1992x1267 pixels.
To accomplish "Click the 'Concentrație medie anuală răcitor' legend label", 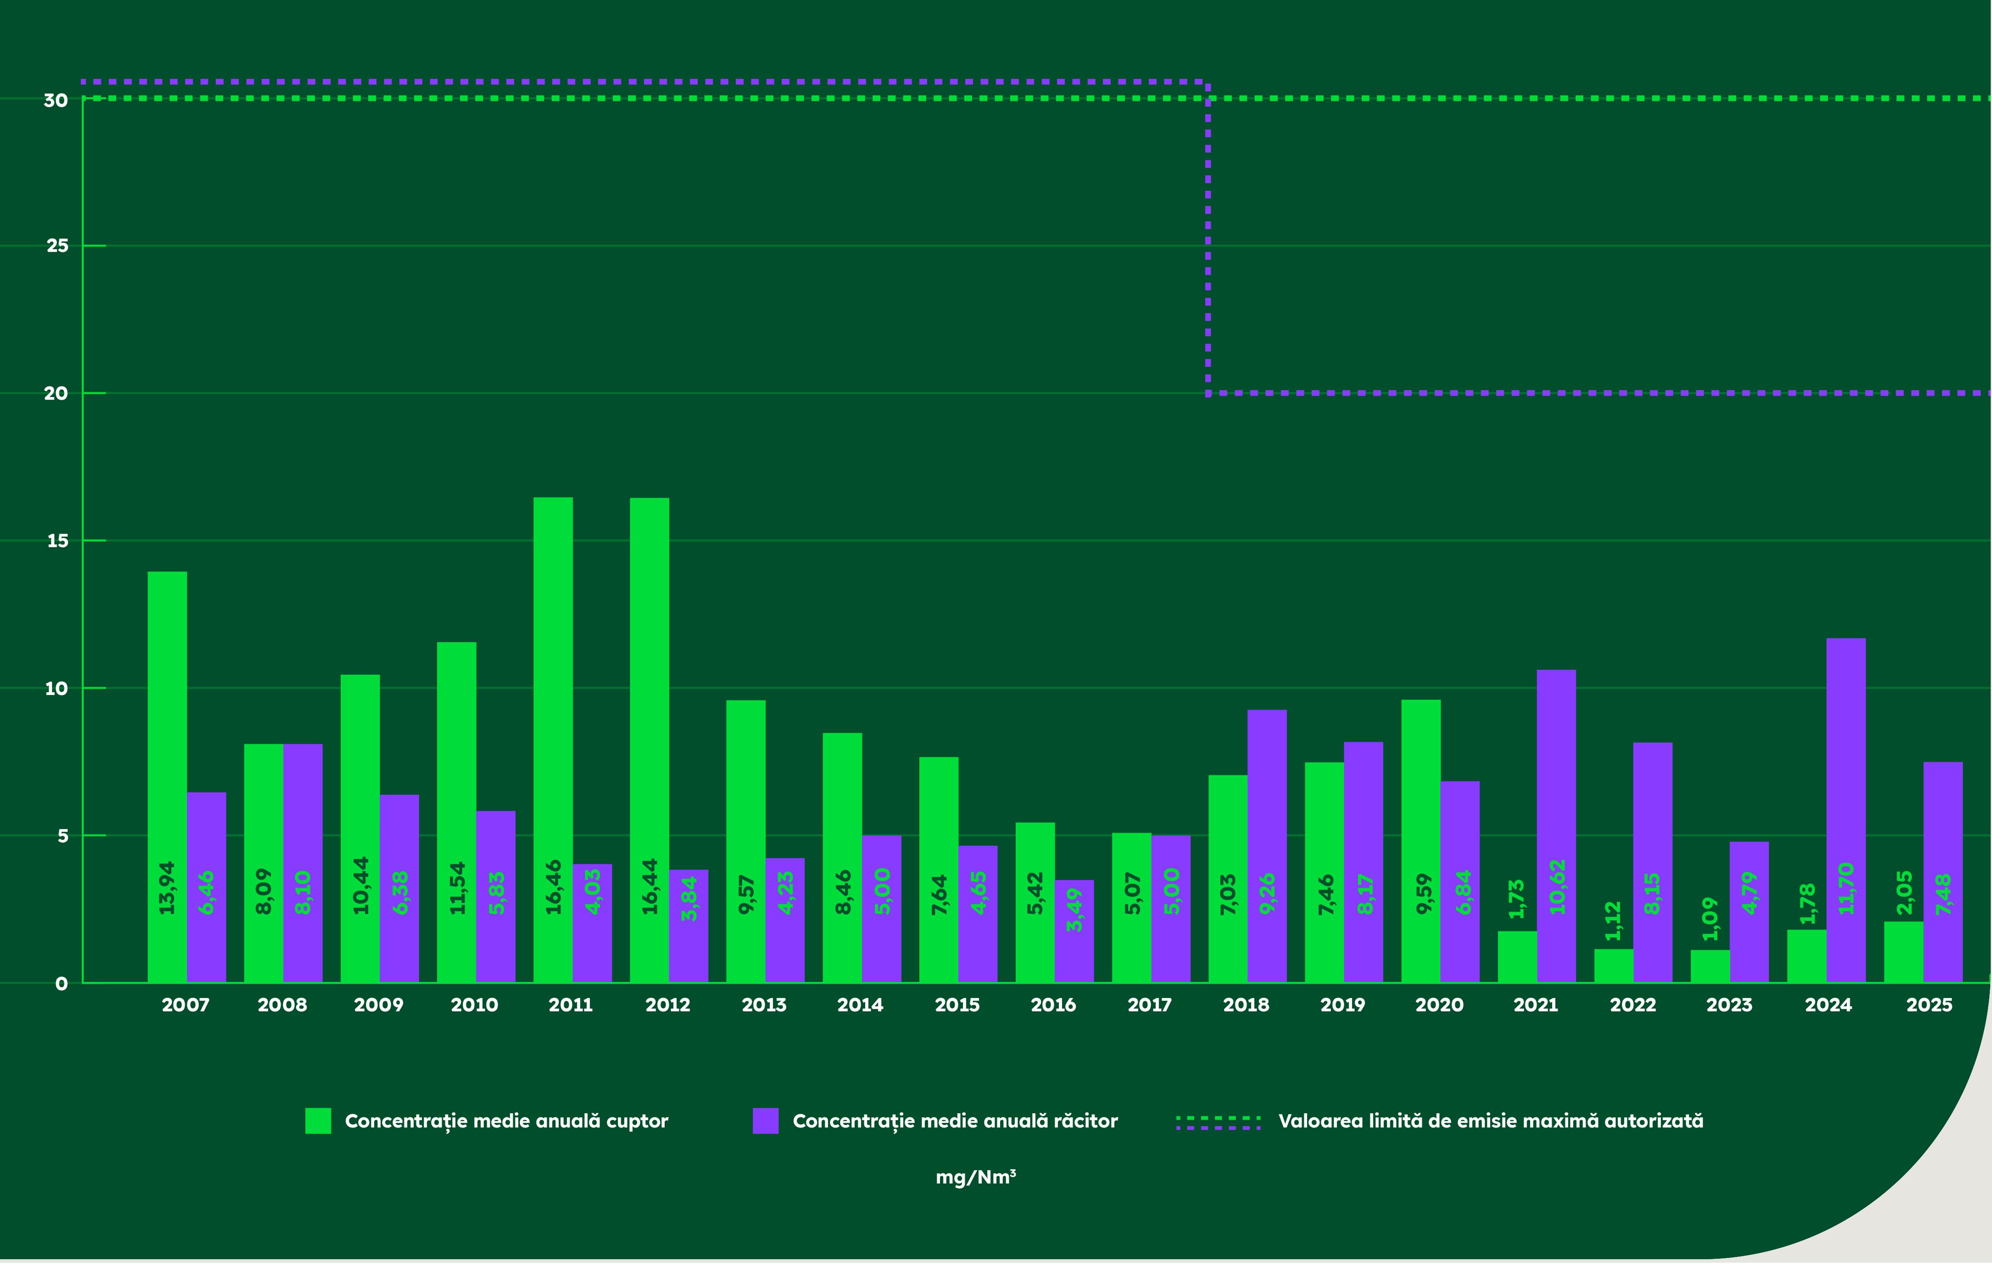I will [955, 1121].
